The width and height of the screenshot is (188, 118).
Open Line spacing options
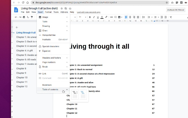pos(143,17)
